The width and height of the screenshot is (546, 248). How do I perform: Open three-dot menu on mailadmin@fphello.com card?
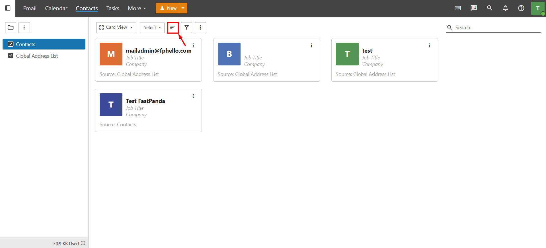(193, 46)
